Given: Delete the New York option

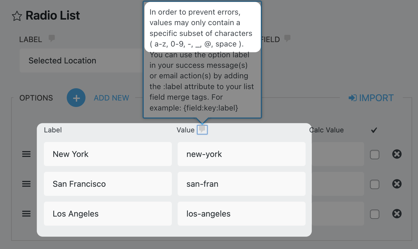Looking at the screenshot, I should pyautogui.click(x=397, y=154).
